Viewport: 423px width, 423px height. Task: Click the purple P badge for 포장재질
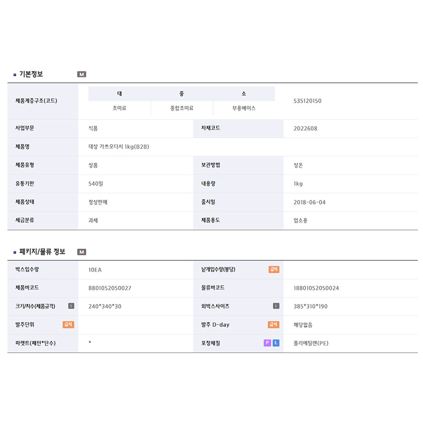pos(268,343)
